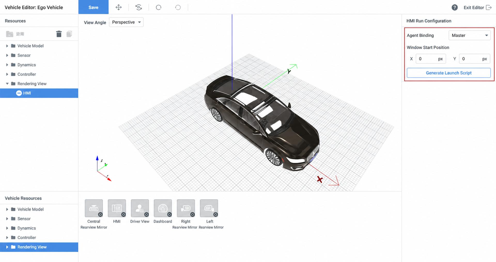Image resolution: width=496 pixels, height=262 pixels.
Task: Expand Dynamics folder in Resources
Action: point(7,65)
